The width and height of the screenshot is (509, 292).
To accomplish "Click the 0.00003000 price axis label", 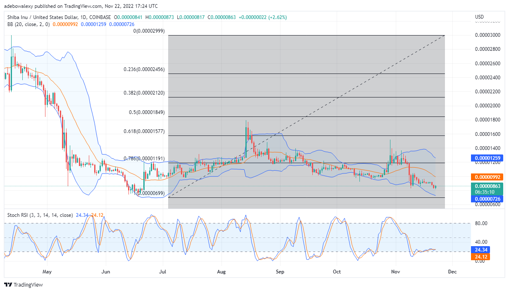I will pos(488,35).
